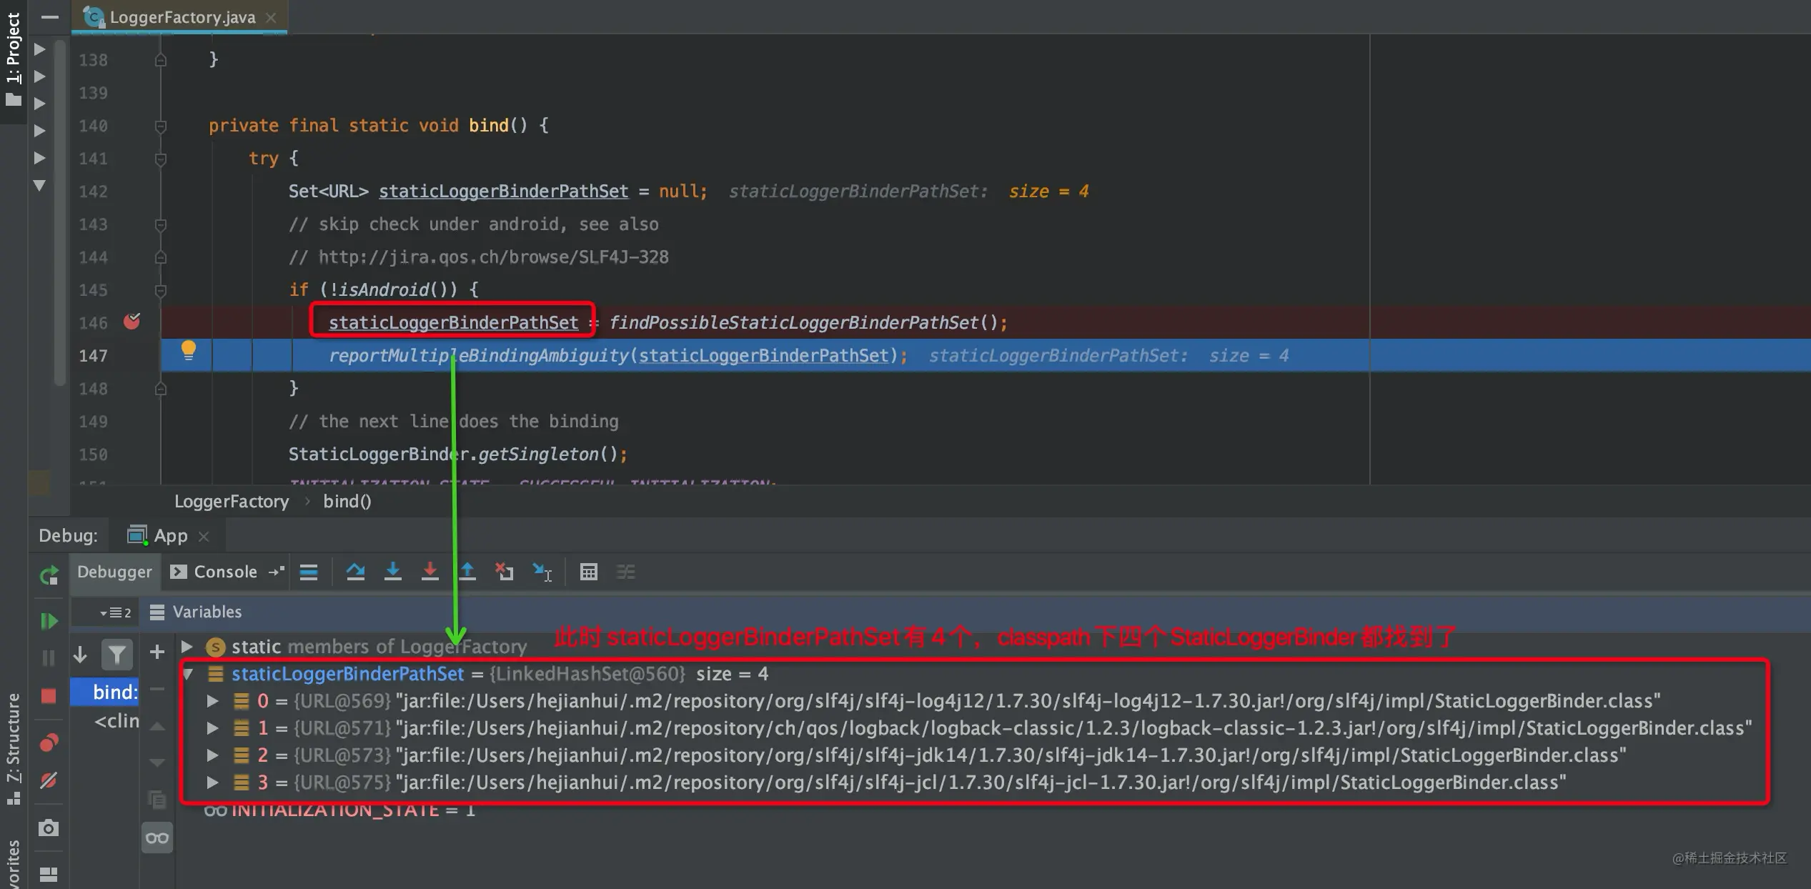Click the Force Step Into red arrow

(430, 572)
